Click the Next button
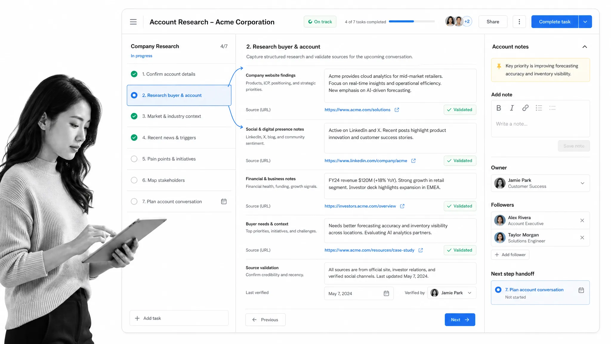611x344 pixels. pyautogui.click(x=460, y=320)
